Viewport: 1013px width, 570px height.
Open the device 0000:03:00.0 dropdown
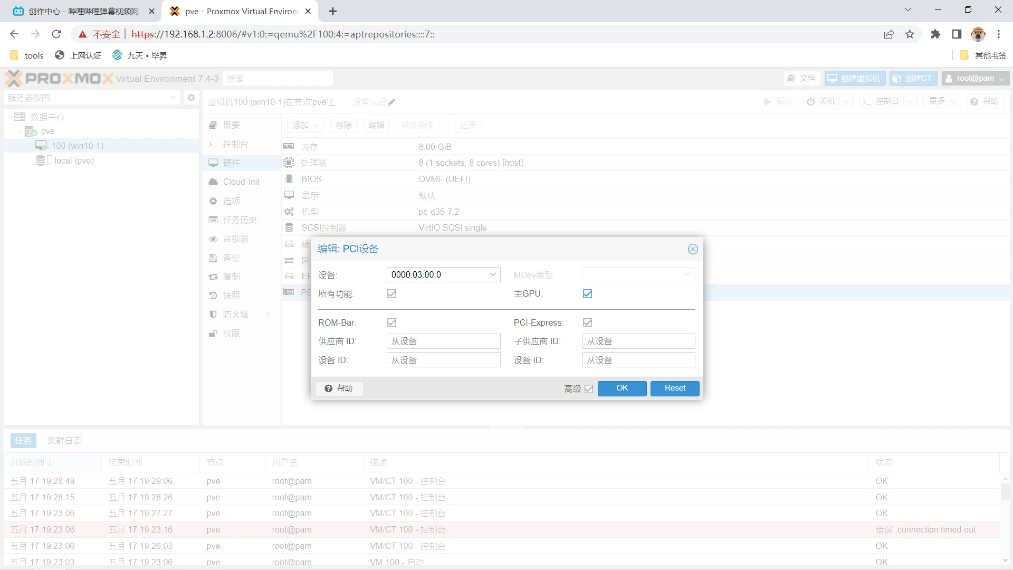(493, 274)
